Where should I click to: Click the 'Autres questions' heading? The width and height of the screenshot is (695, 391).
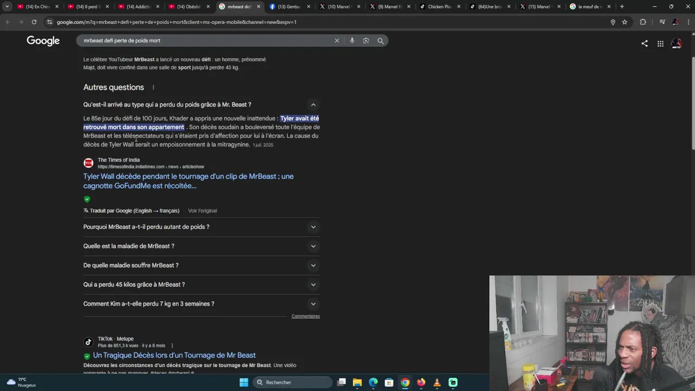[113, 87]
